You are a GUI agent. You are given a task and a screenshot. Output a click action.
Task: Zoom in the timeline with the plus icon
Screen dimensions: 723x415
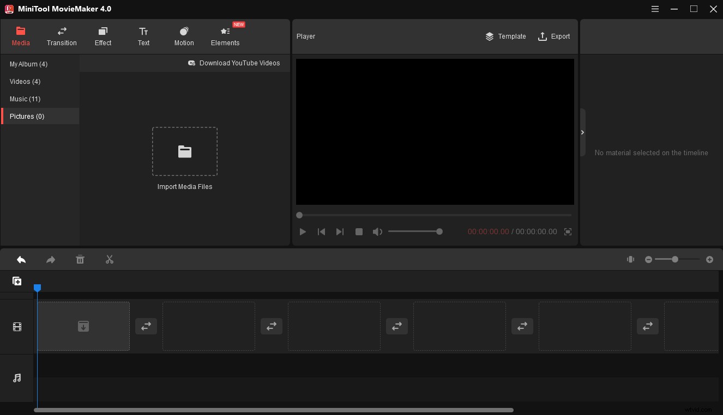(x=709, y=260)
